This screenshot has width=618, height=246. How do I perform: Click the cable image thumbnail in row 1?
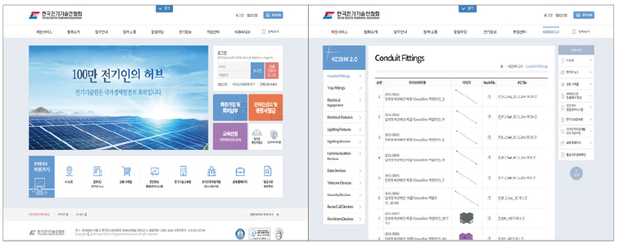pos(466,96)
